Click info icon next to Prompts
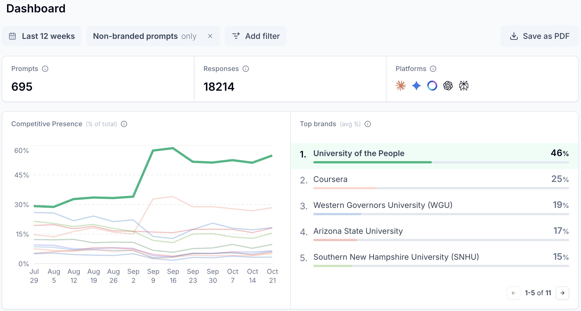 pos(45,69)
